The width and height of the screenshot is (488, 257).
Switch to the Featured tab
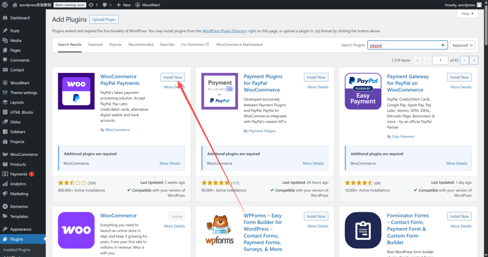point(95,44)
